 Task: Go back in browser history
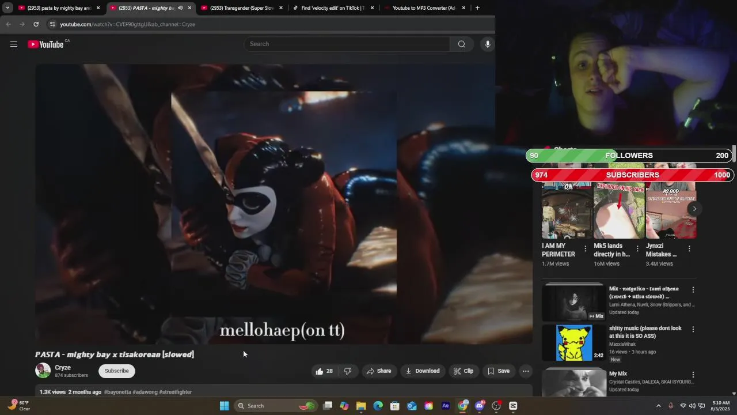8,24
